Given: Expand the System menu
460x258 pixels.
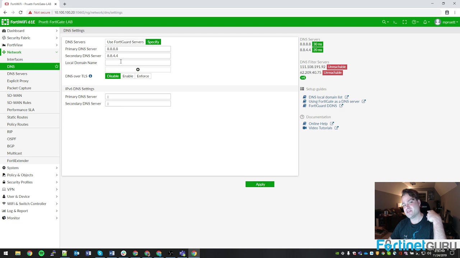Looking at the screenshot, I should [30, 168].
